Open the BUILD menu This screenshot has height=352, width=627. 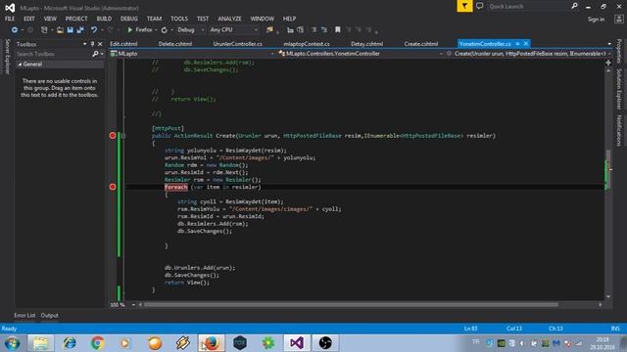coord(104,19)
